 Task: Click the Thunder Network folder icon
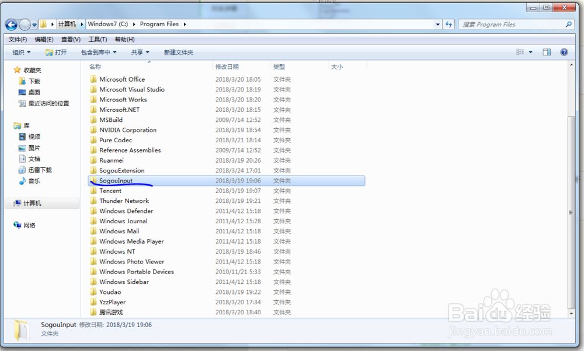coord(93,201)
